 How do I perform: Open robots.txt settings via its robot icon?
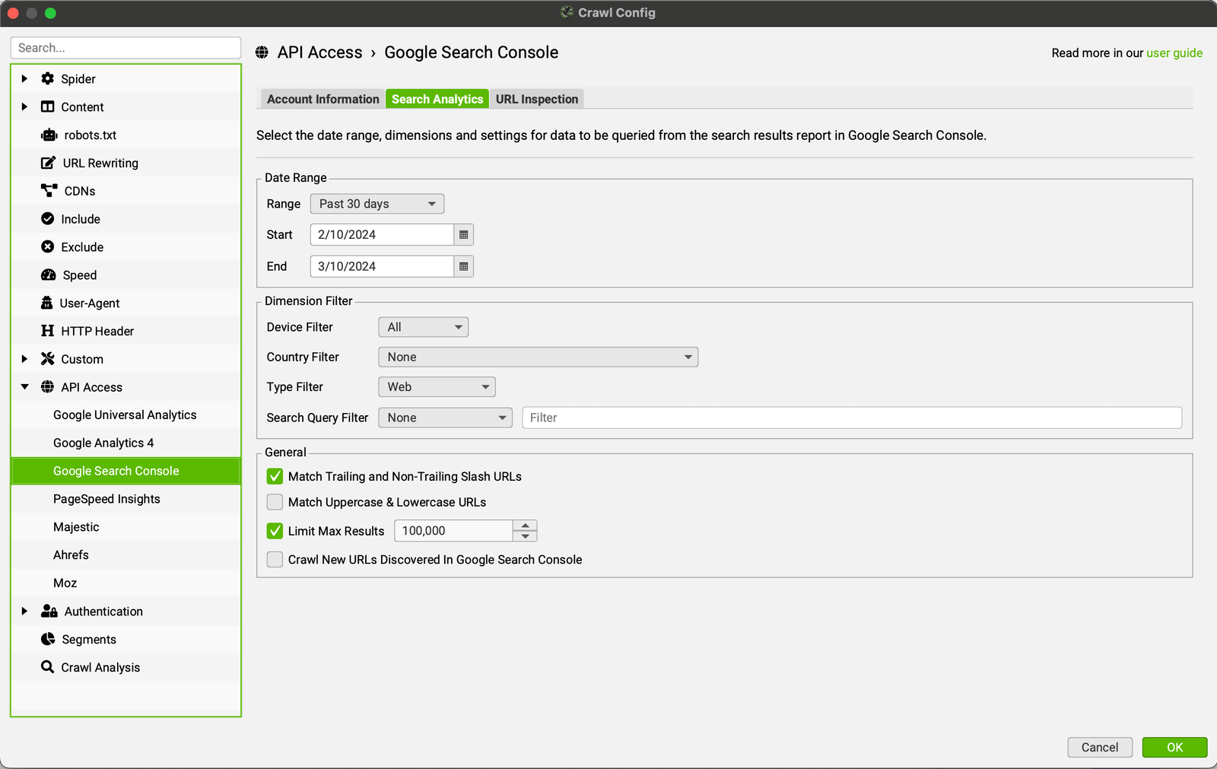[47, 135]
